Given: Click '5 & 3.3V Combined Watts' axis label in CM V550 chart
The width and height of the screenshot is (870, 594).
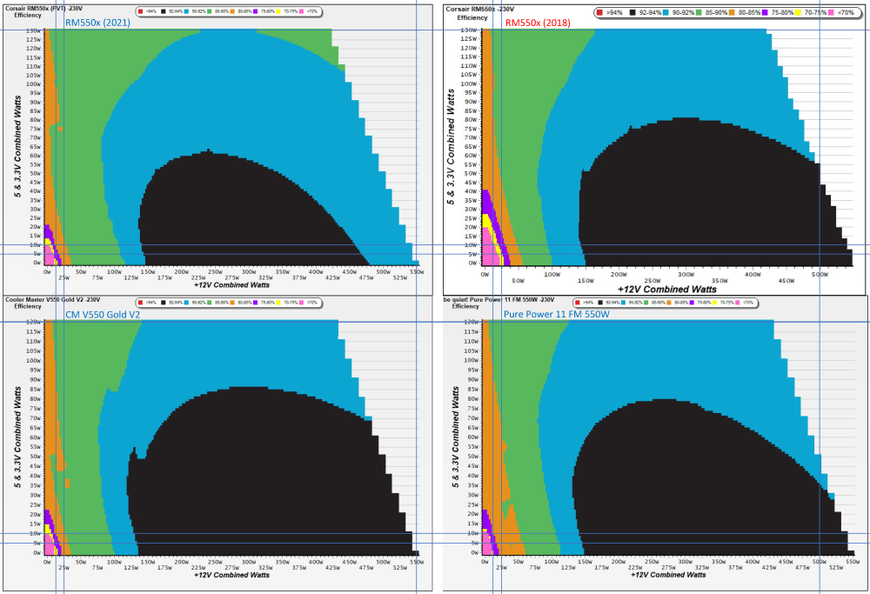Looking at the screenshot, I should pyautogui.click(x=17, y=437).
